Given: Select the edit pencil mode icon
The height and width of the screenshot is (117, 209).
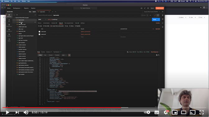Looking at the screenshot, I should [155, 15].
